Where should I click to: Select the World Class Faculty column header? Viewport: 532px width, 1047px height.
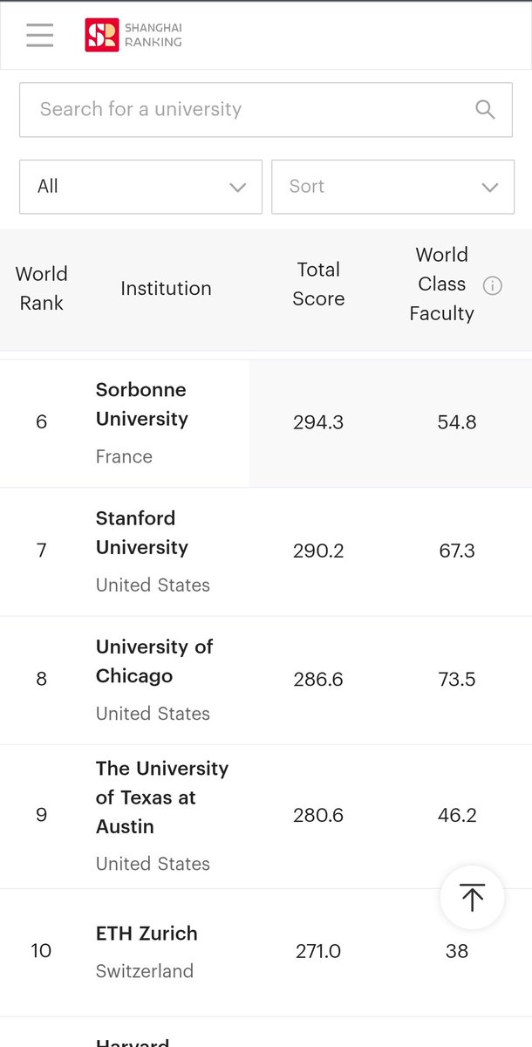point(441,284)
